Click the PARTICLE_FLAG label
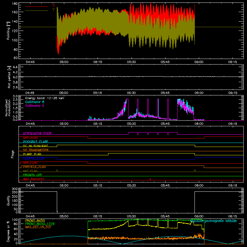Image resolution: width=247 pixels, height=247 pixels. pyautogui.click(x=35, y=167)
